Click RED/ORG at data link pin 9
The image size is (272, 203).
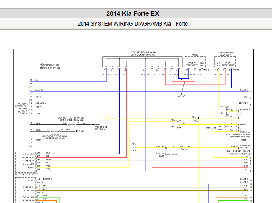pos(41,103)
